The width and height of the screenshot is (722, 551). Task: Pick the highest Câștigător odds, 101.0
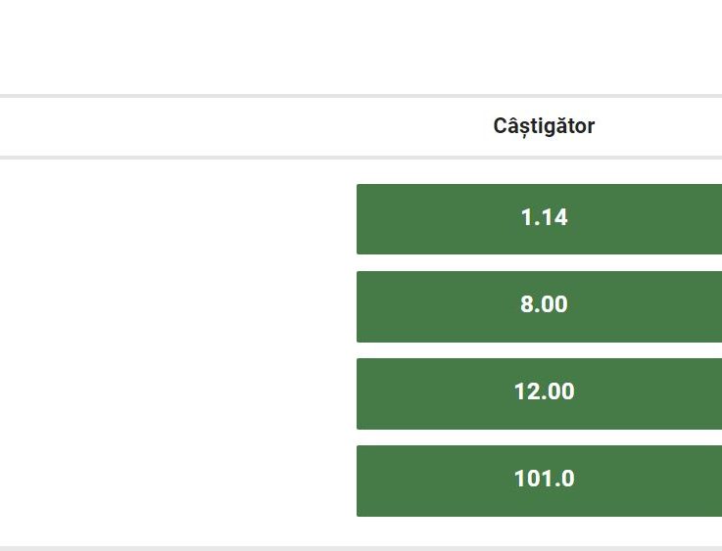coord(539,481)
